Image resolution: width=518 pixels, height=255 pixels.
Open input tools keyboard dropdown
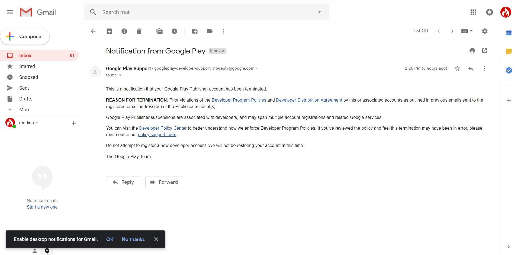(467, 31)
